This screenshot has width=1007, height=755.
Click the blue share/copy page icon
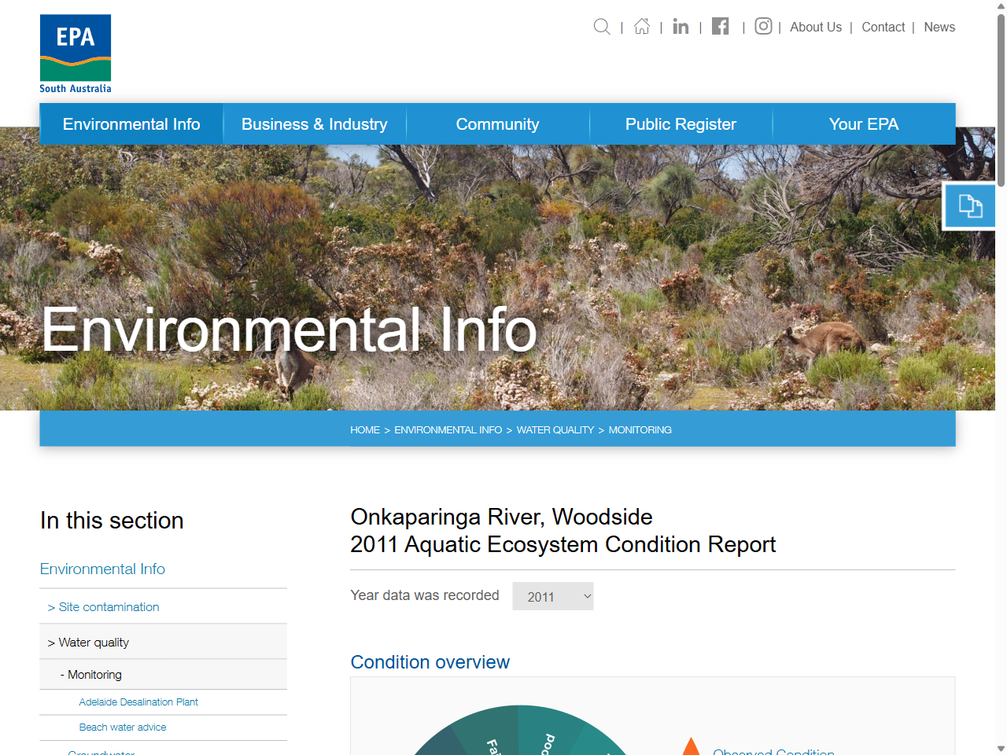click(x=969, y=205)
